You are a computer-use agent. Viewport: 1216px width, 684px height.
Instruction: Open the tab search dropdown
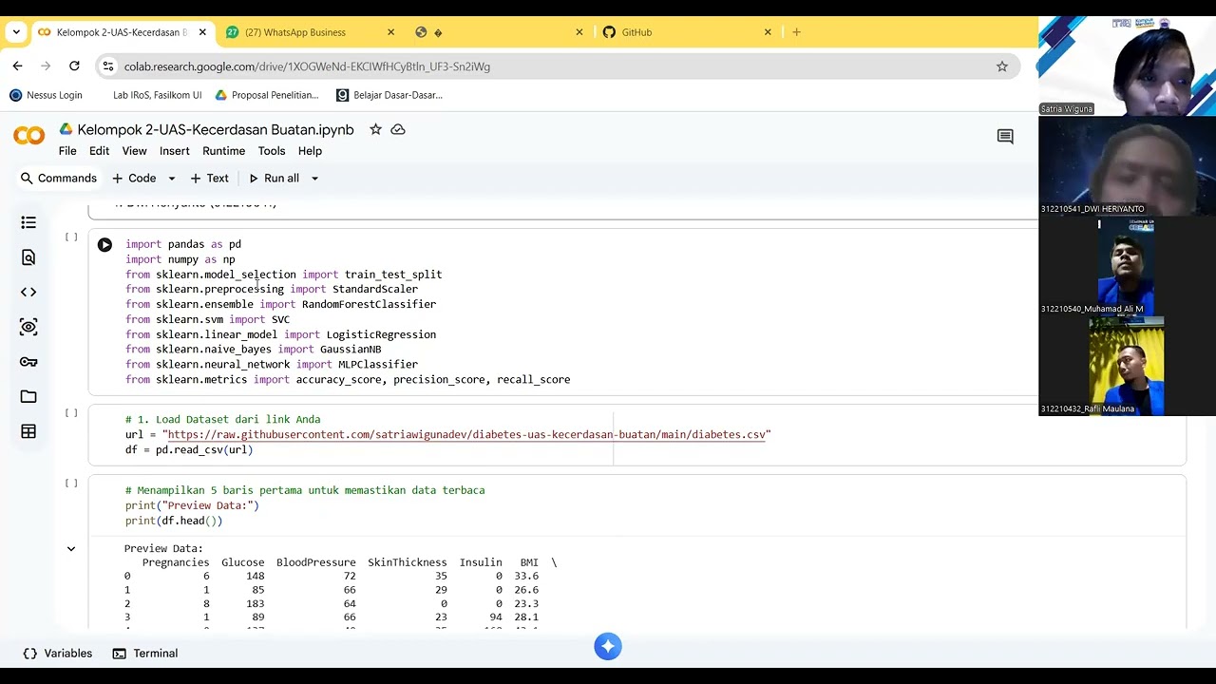[15, 32]
